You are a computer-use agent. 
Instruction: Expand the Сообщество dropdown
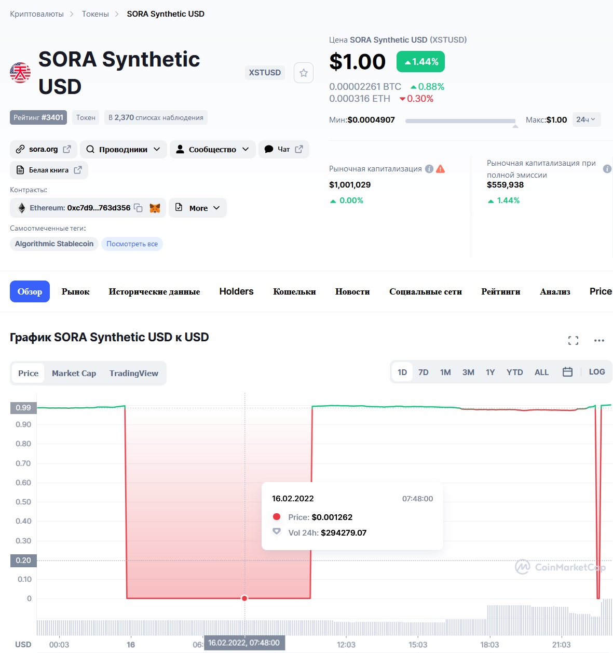(213, 149)
